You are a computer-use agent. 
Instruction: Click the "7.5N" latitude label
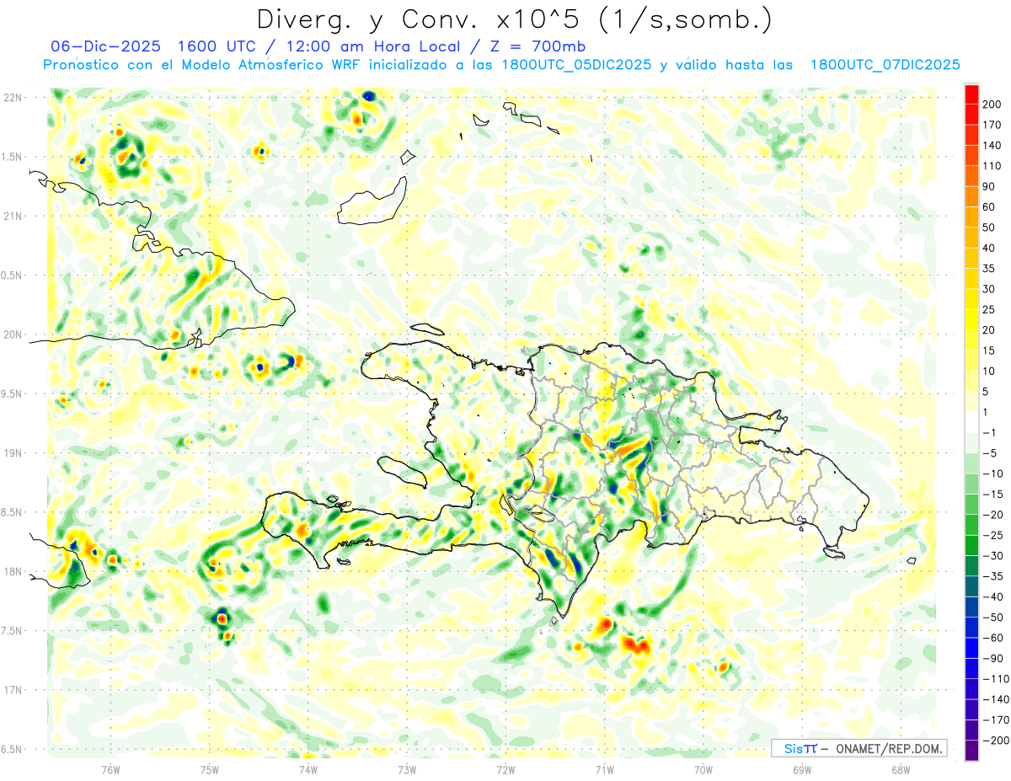[x=12, y=631]
